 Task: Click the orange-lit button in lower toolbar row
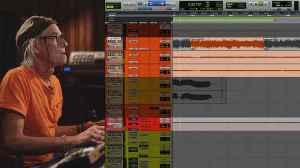pyautogui.click(x=164, y=9)
